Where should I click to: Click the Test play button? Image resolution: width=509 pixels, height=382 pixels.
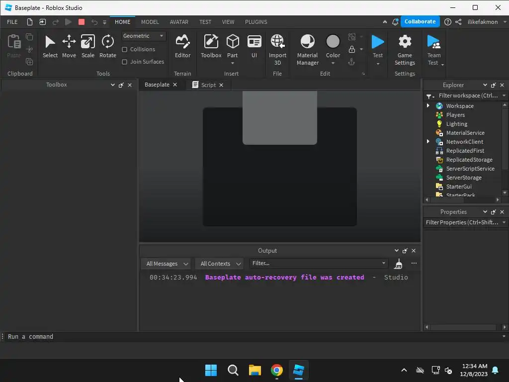tap(378, 45)
